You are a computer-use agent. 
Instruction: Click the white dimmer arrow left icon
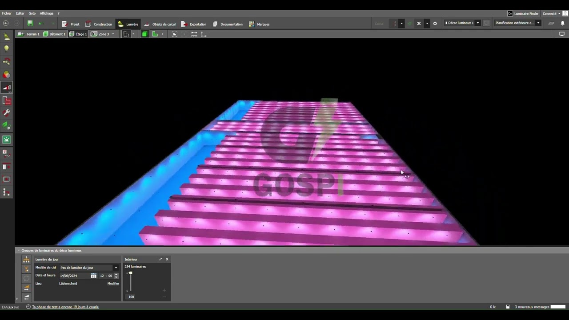tap(26, 297)
